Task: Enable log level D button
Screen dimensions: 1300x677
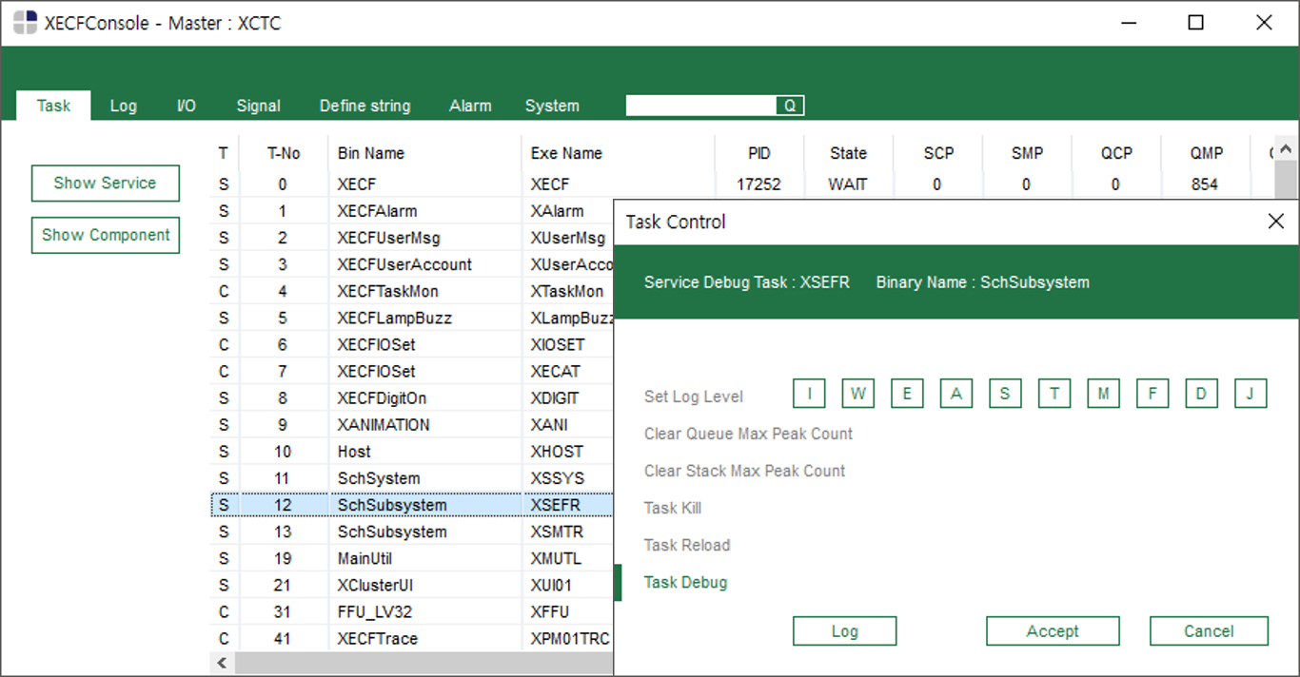Action: click(x=1201, y=394)
